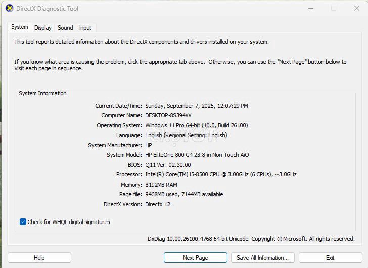Toggle Check for WHQL digital signatures checkbox
Image resolution: width=368 pixels, height=268 pixels.
(x=23, y=222)
